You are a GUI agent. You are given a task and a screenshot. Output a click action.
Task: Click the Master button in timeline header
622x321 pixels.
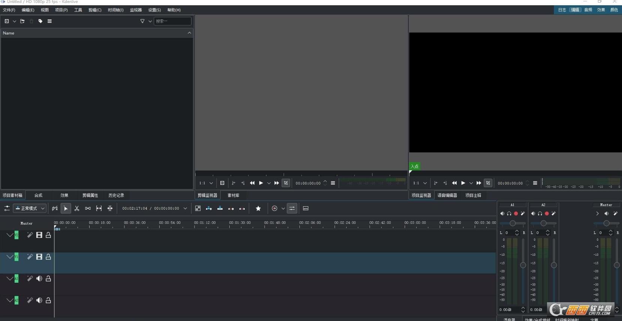(x=26, y=223)
